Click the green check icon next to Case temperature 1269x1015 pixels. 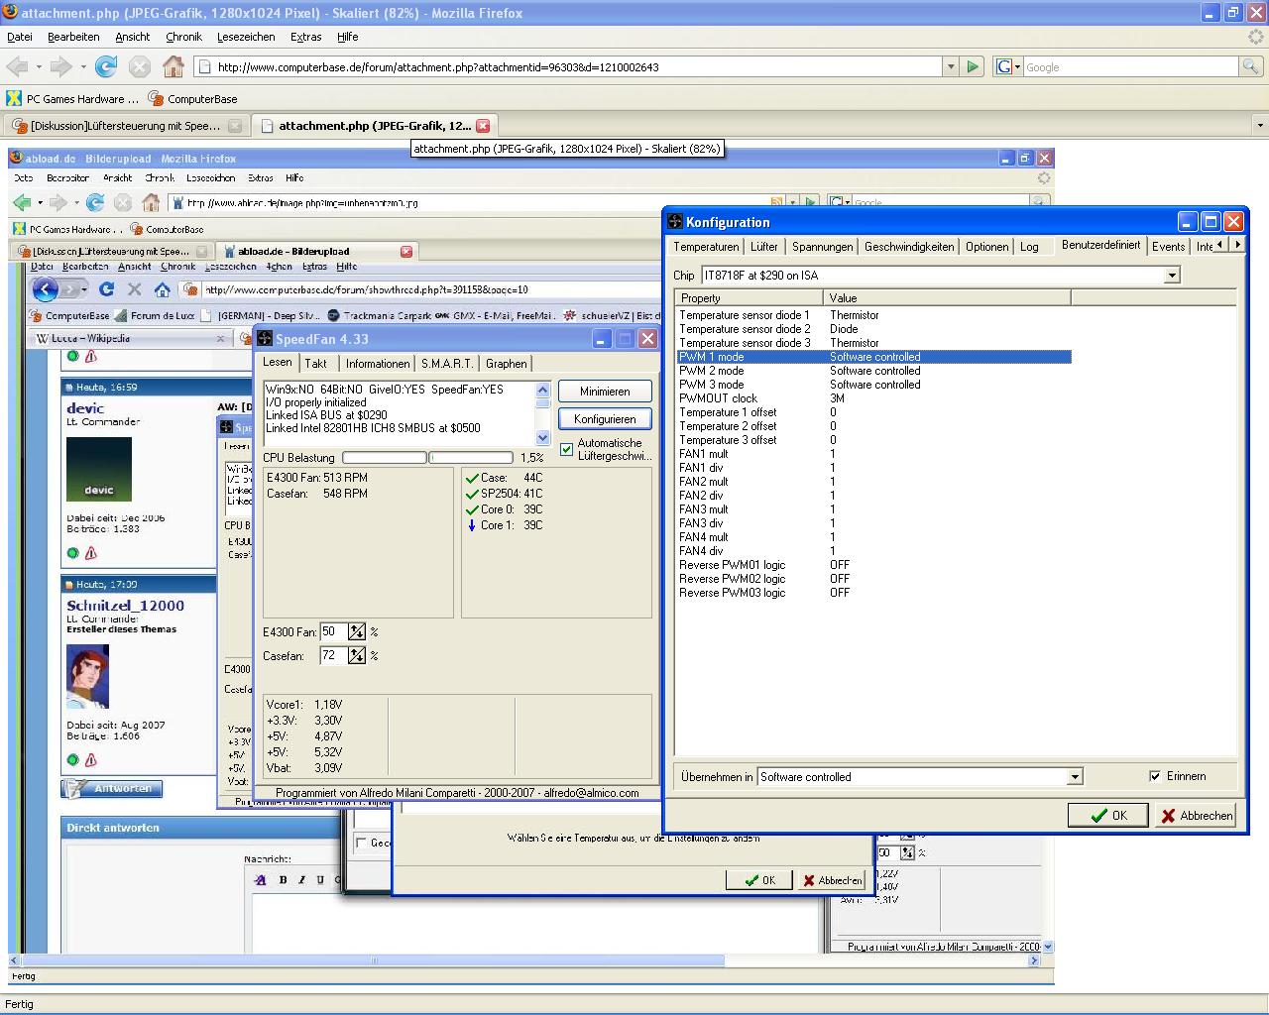[472, 478]
